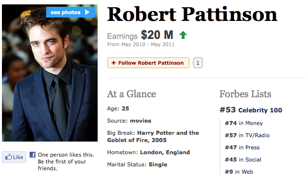
Task: Click the Robert Pattinson profile photo
Action: [x=50, y=73]
